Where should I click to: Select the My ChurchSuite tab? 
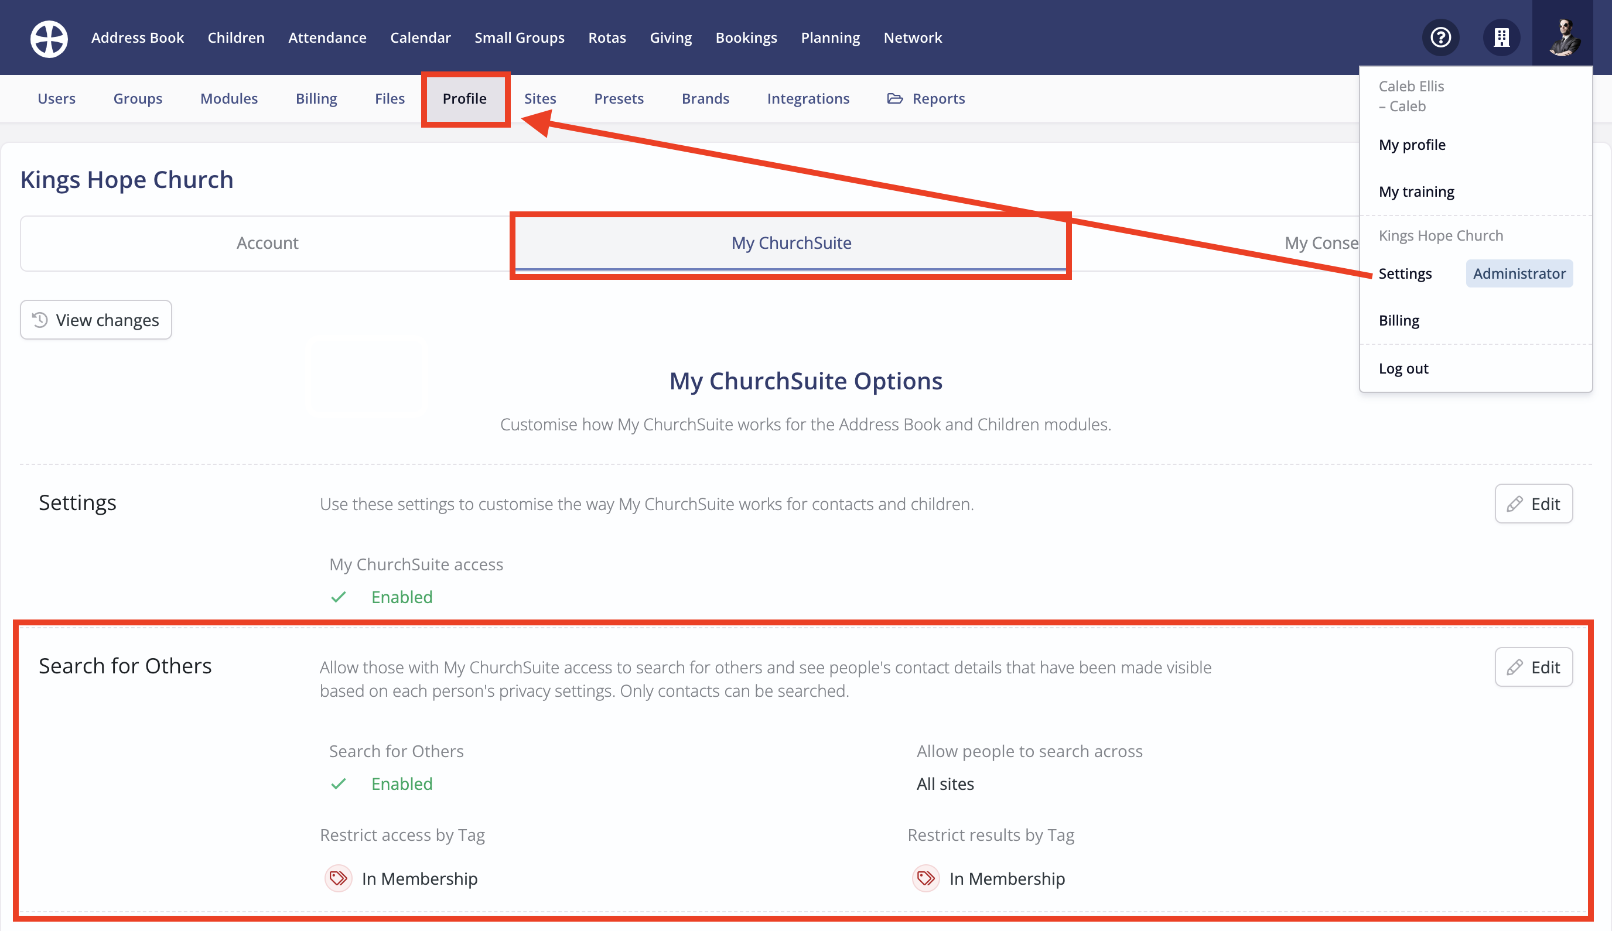(791, 243)
